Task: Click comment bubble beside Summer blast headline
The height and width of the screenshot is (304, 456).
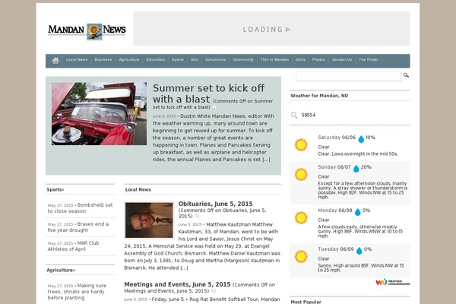Action: 214,107
